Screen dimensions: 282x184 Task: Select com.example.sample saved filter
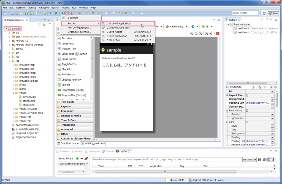coord(72,164)
